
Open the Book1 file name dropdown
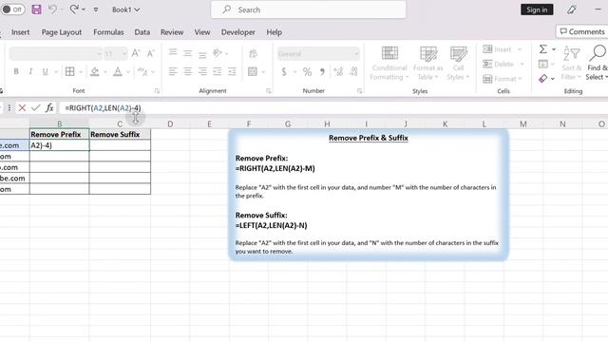click(126, 9)
